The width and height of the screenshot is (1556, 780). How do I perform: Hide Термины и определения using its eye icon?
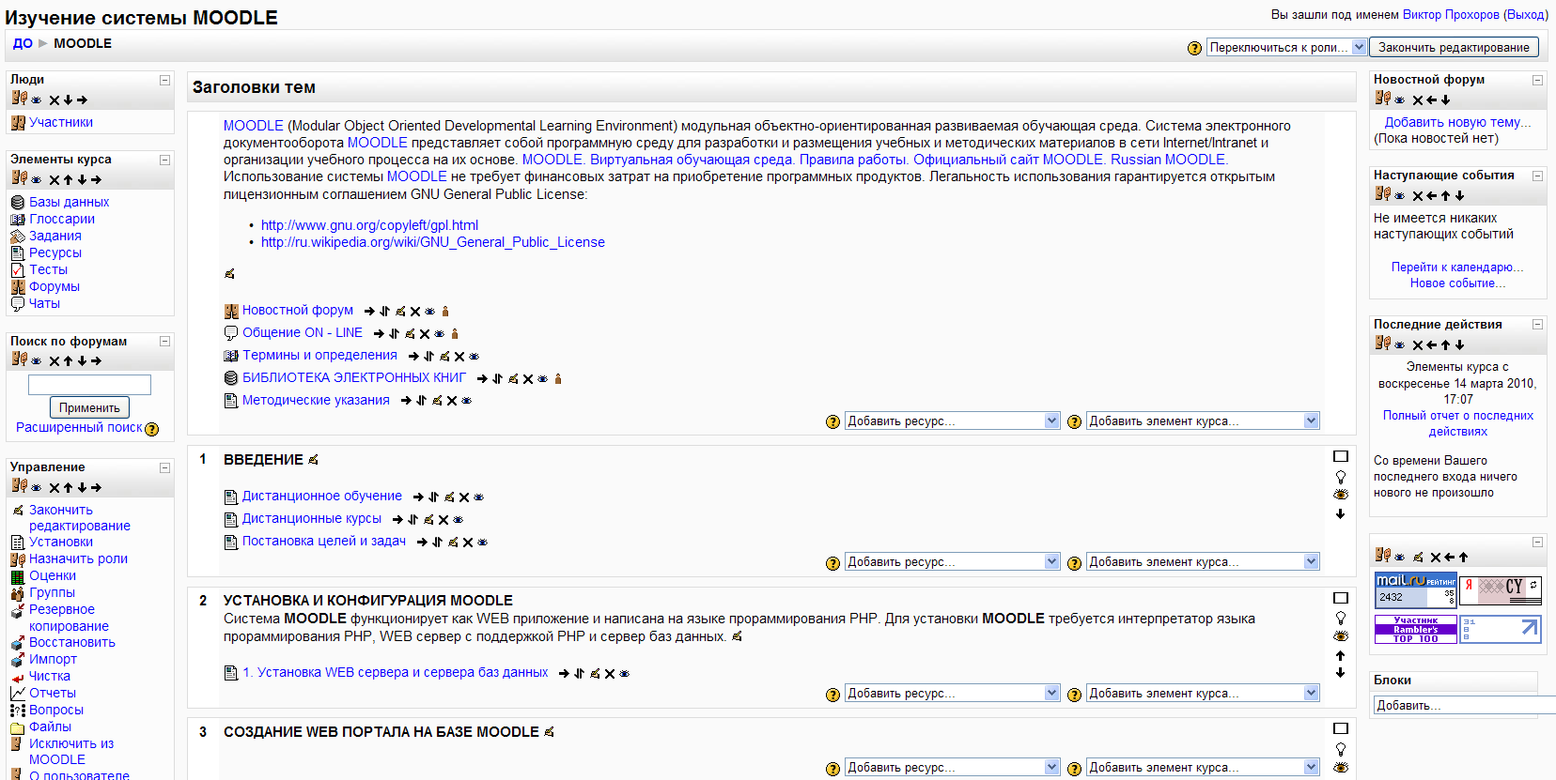point(474,356)
